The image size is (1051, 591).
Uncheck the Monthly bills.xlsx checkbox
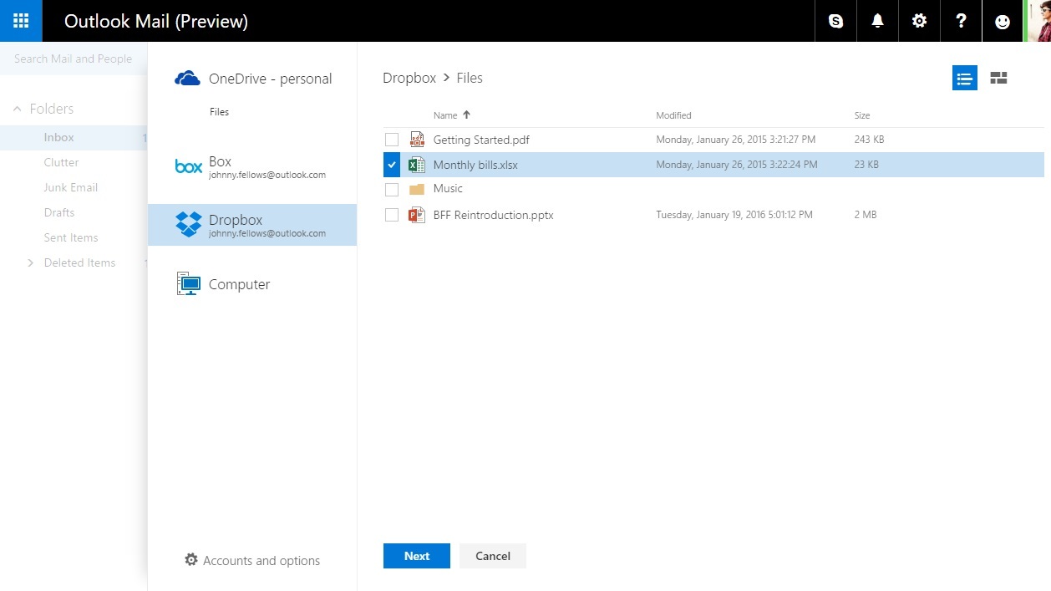point(392,165)
